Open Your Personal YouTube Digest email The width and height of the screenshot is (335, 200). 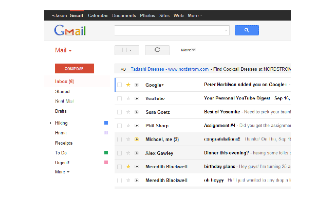(237, 98)
